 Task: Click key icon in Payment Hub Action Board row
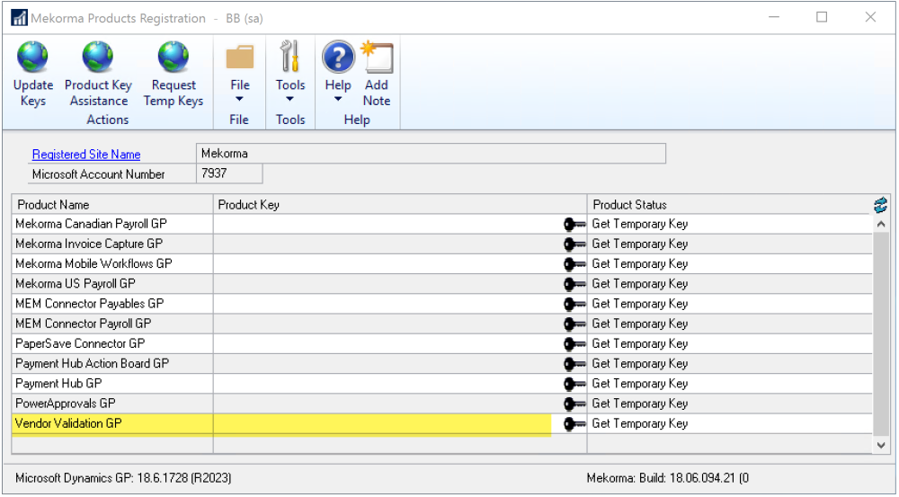pyautogui.click(x=574, y=364)
